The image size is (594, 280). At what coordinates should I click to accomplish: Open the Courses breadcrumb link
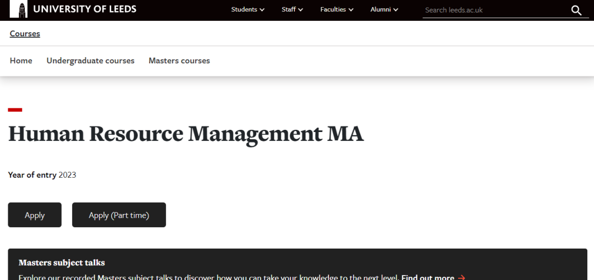point(25,34)
